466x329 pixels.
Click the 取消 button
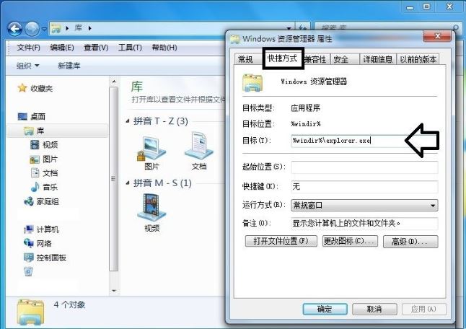click(374, 309)
